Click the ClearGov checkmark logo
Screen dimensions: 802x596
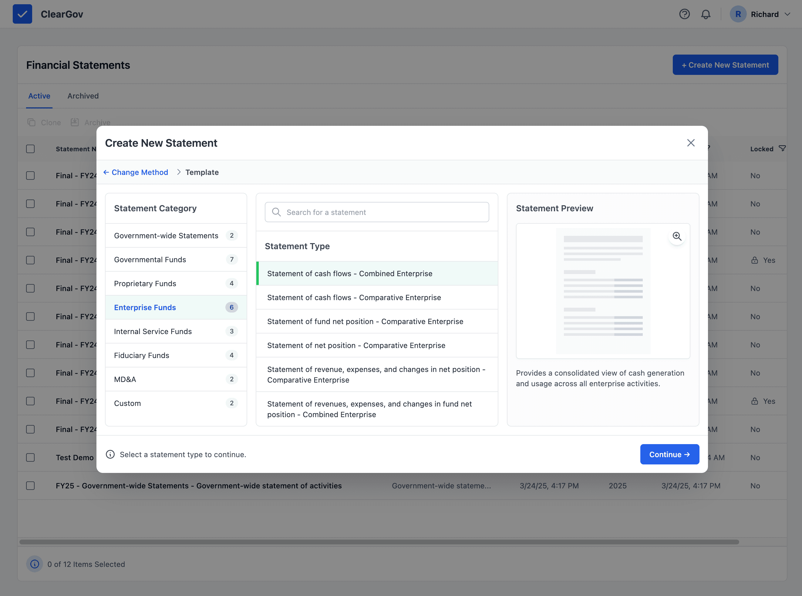point(22,14)
